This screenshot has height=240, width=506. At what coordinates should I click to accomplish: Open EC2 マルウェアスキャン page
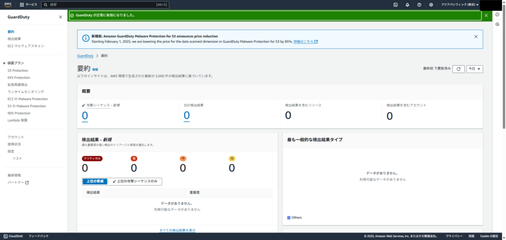click(26, 46)
